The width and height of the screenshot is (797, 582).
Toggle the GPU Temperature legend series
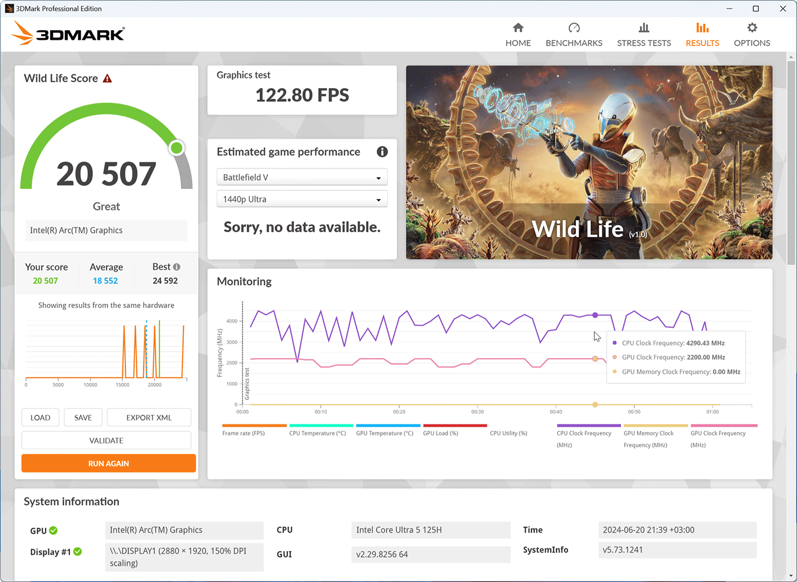point(388,430)
